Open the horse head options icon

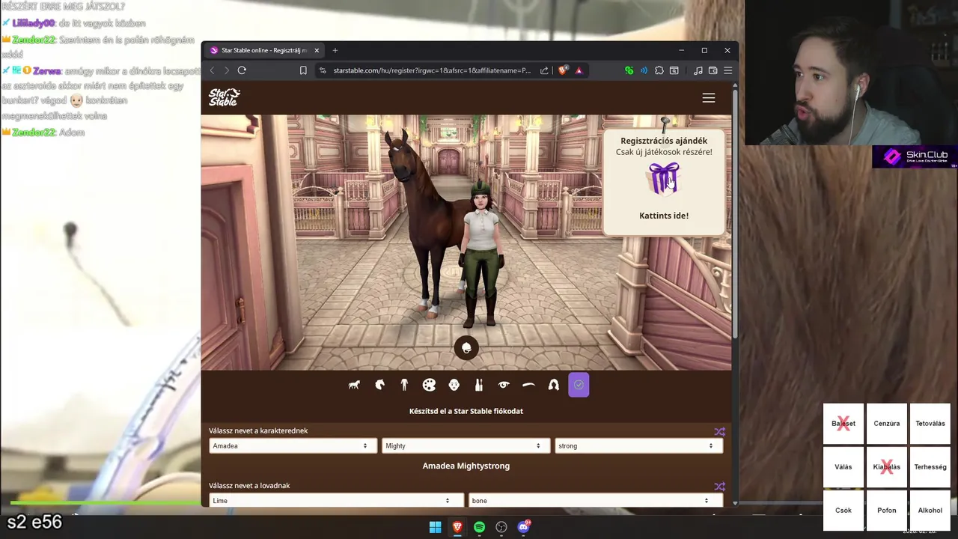pyautogui.click(x=379, y=385)
